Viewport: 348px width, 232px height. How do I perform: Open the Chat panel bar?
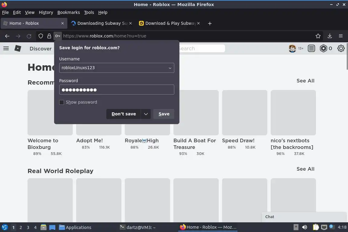pyautogui.click(x=304, y=217)
